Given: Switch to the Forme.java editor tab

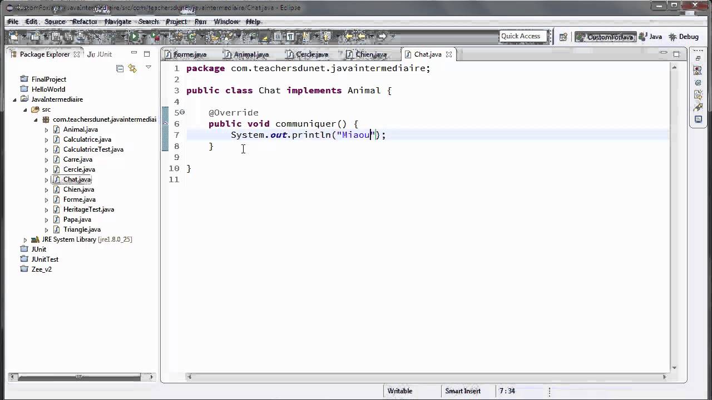Looking at the screenshot, I should (x=185, y=54).
